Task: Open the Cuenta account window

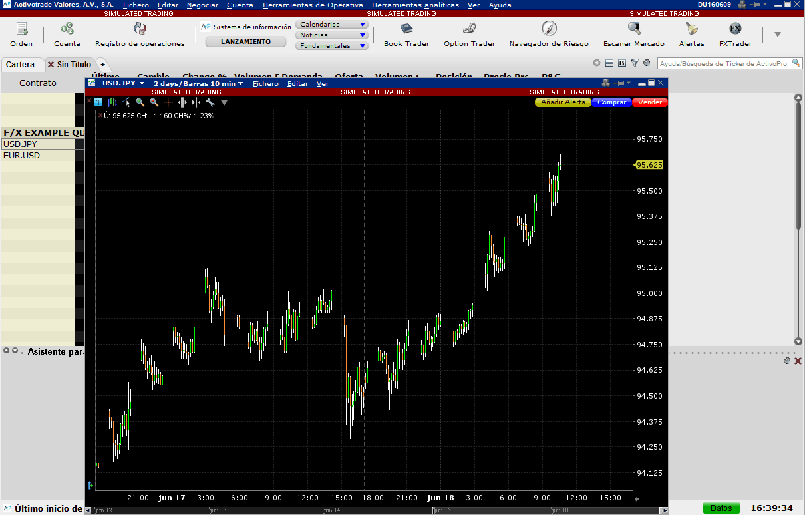Action: click(67, 34)
